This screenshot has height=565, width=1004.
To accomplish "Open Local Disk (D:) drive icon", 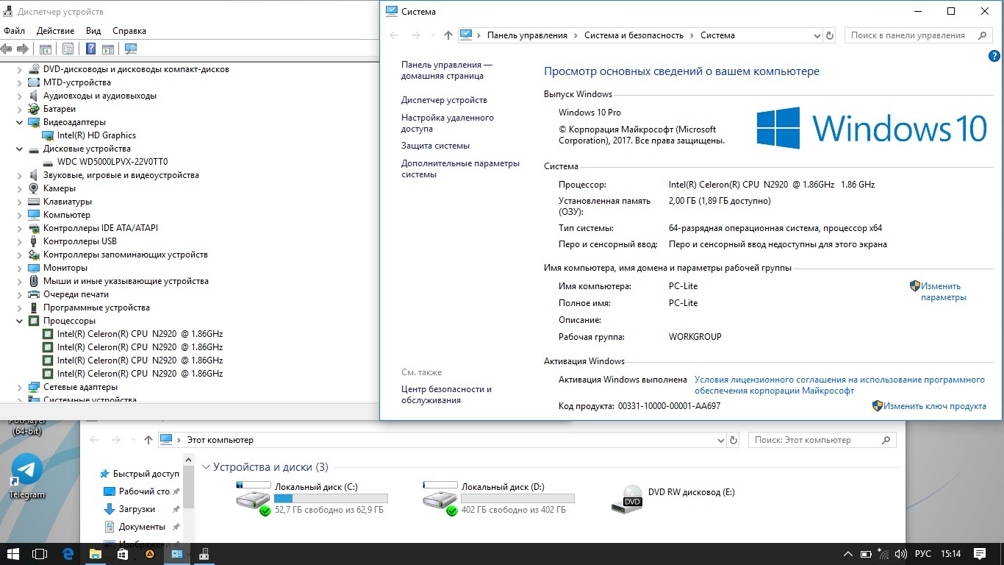I will [x=441, y=498].
